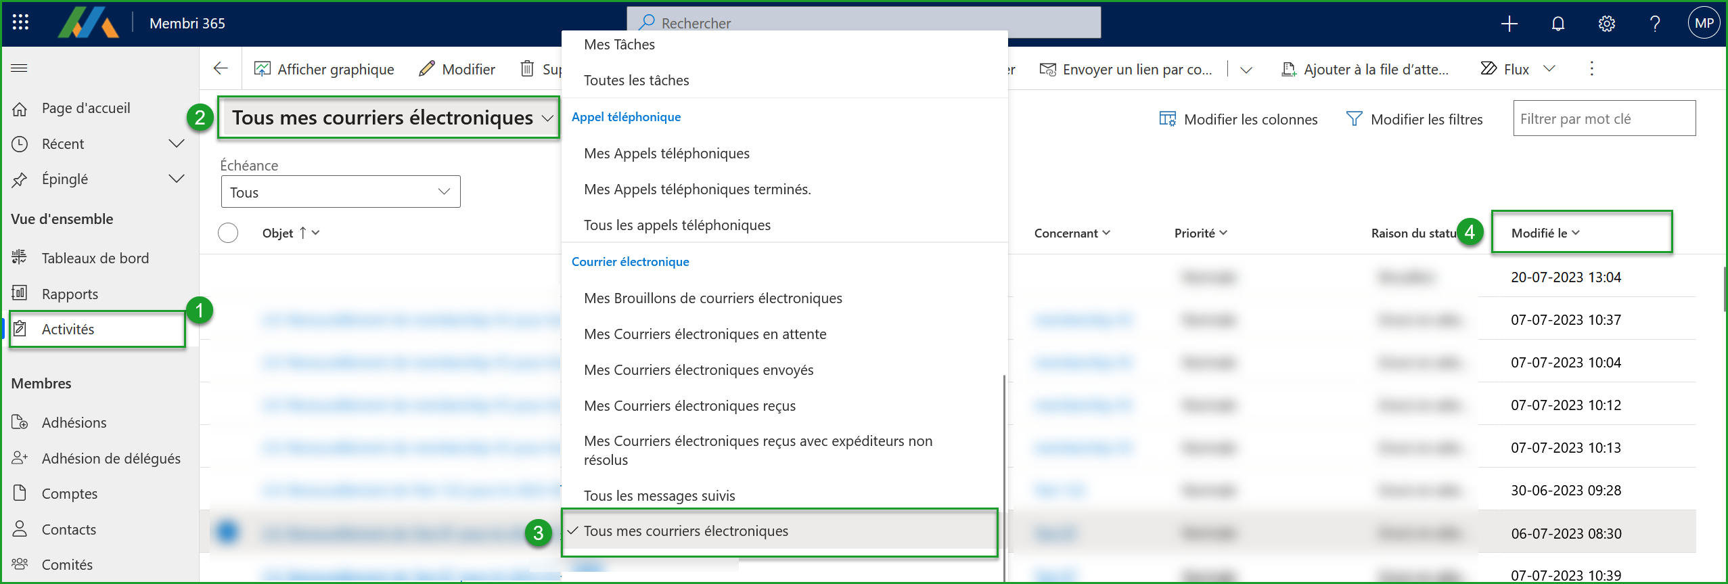Click the Filtrer par mot clé field
Viewport: 1728px width, 584px height.
tap(1604, 119)
